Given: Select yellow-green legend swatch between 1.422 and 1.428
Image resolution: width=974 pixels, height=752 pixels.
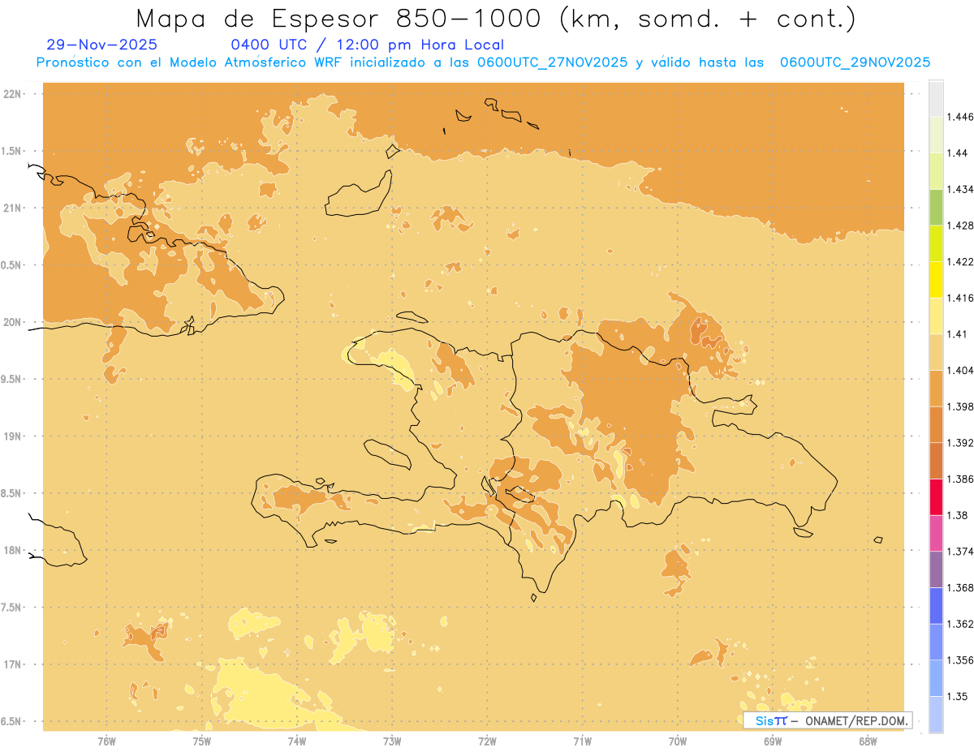Looking at the screenshot, I should pyautogui.click(x=936, y=243).
